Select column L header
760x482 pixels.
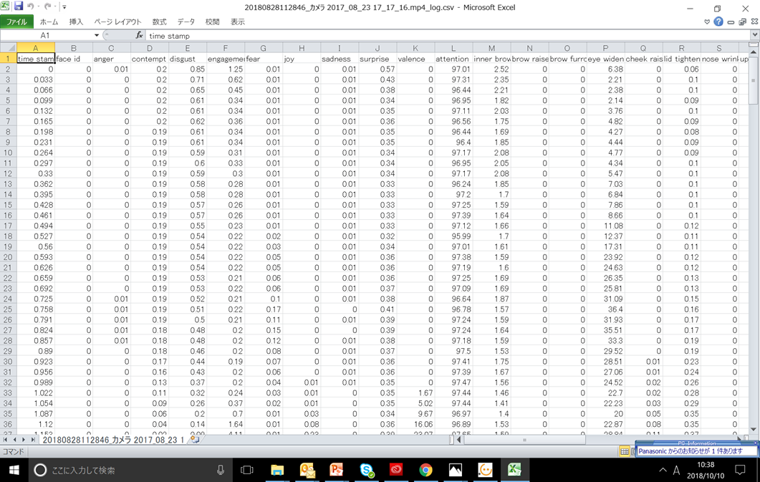pos(453,48)
